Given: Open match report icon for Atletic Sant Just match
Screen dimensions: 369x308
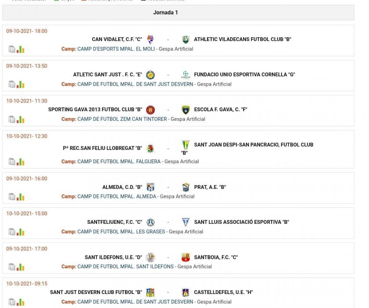Looking at the screenshot, I should pyautogui.click(x=12, y=84).
